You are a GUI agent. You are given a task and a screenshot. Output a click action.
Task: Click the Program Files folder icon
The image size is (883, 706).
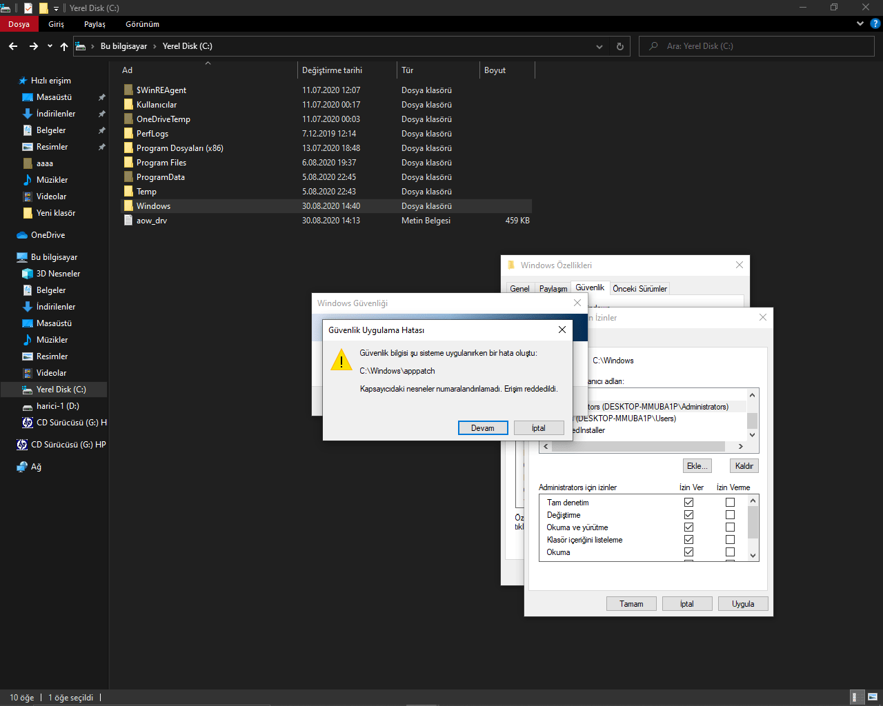128,163
